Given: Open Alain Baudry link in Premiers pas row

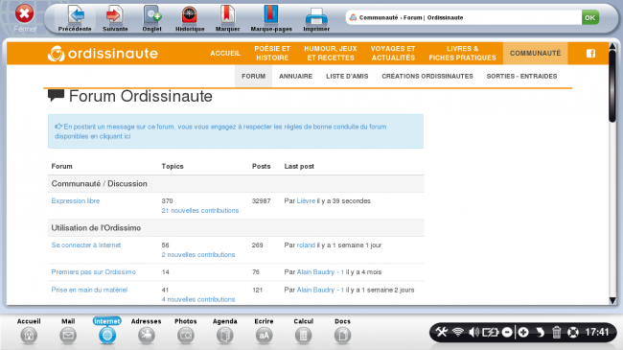Looking at the screenshot, I should point(320,272).
